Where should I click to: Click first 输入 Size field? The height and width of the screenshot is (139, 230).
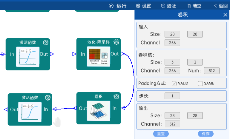point(172,34)
